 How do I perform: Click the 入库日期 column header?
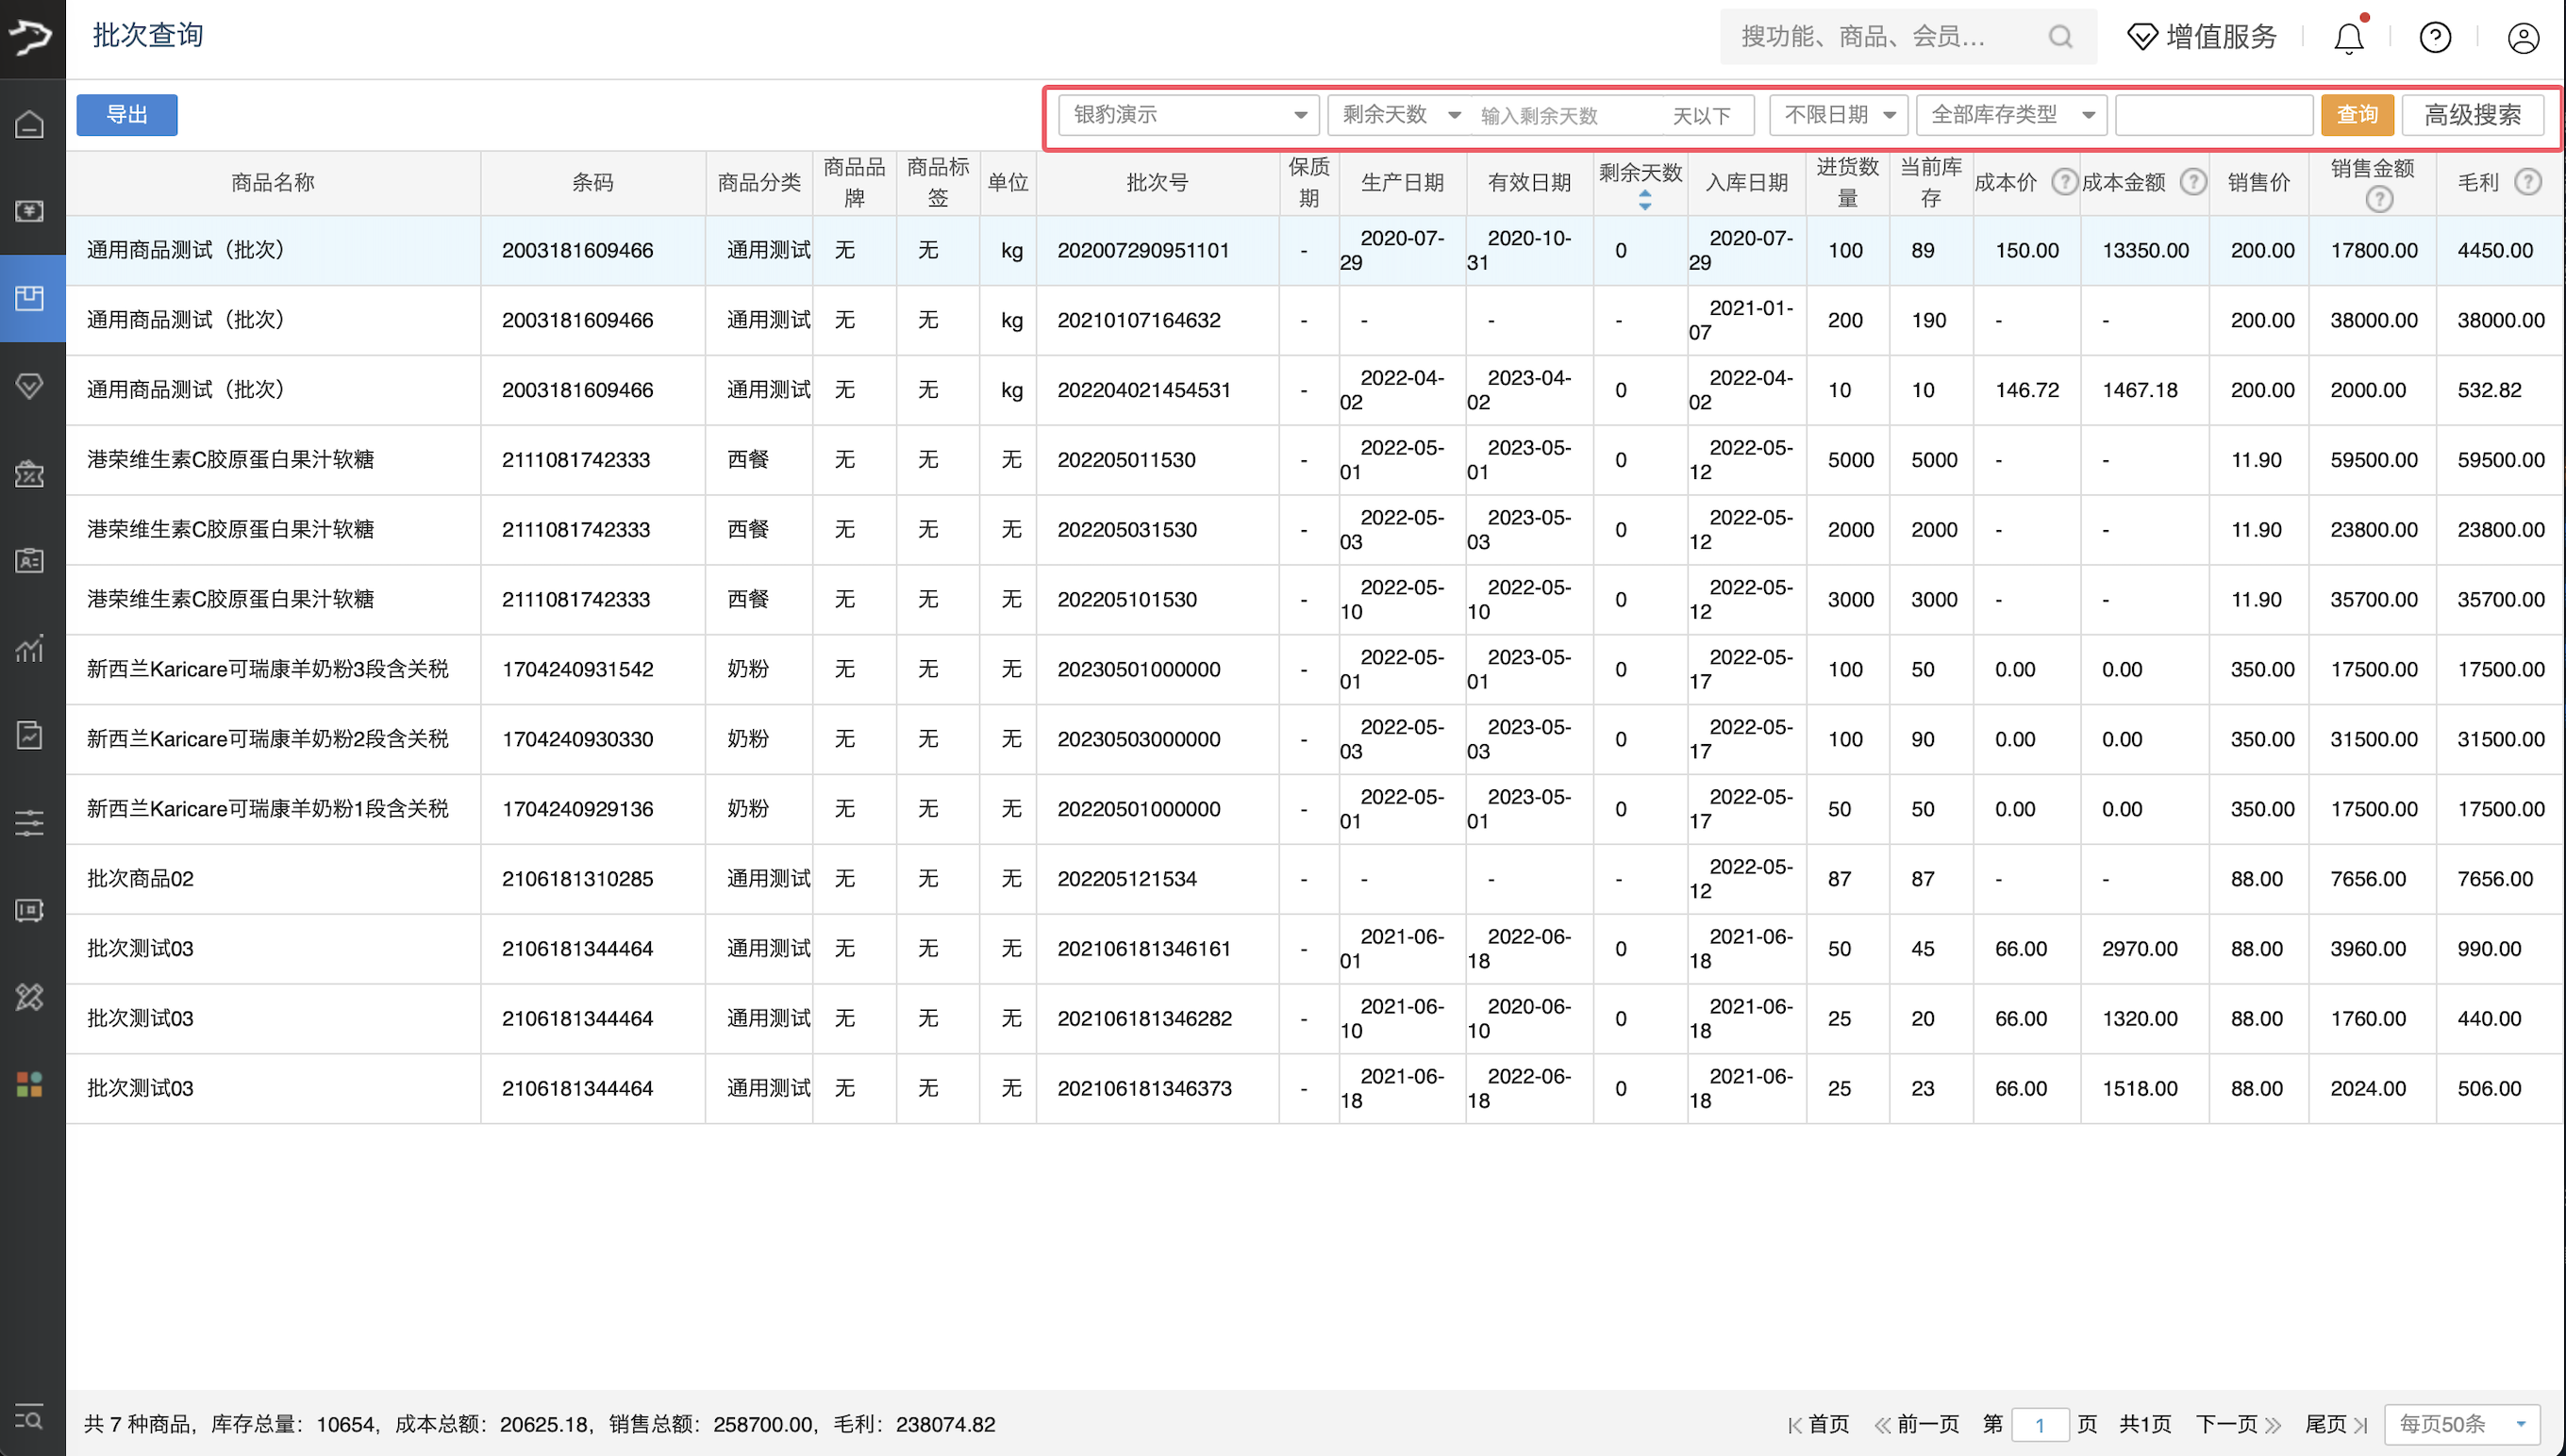click(x=1745, y=182)
